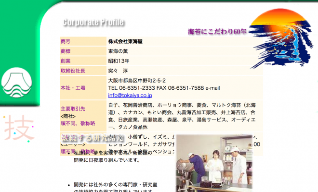Click the pink 技 kanji graphic
The image size is (318, 192).
click(19, 128)
